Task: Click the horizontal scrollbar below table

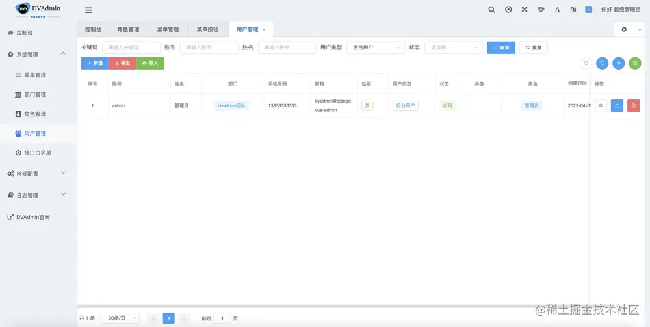Action: click(333, 307)
